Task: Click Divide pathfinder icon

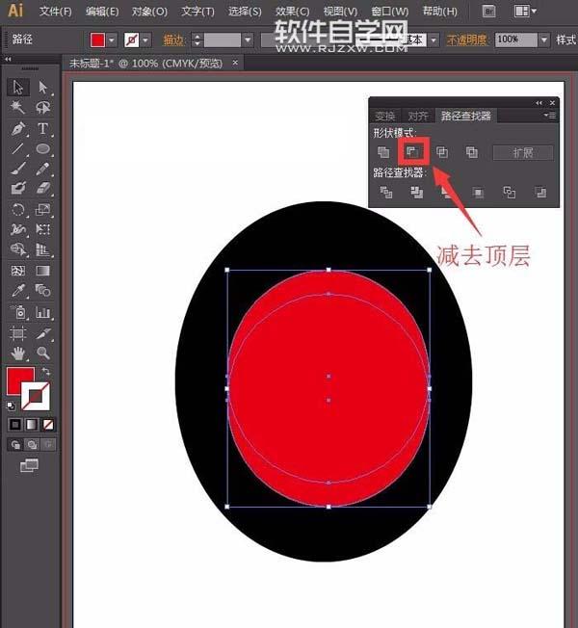Action: click(386, 193)
